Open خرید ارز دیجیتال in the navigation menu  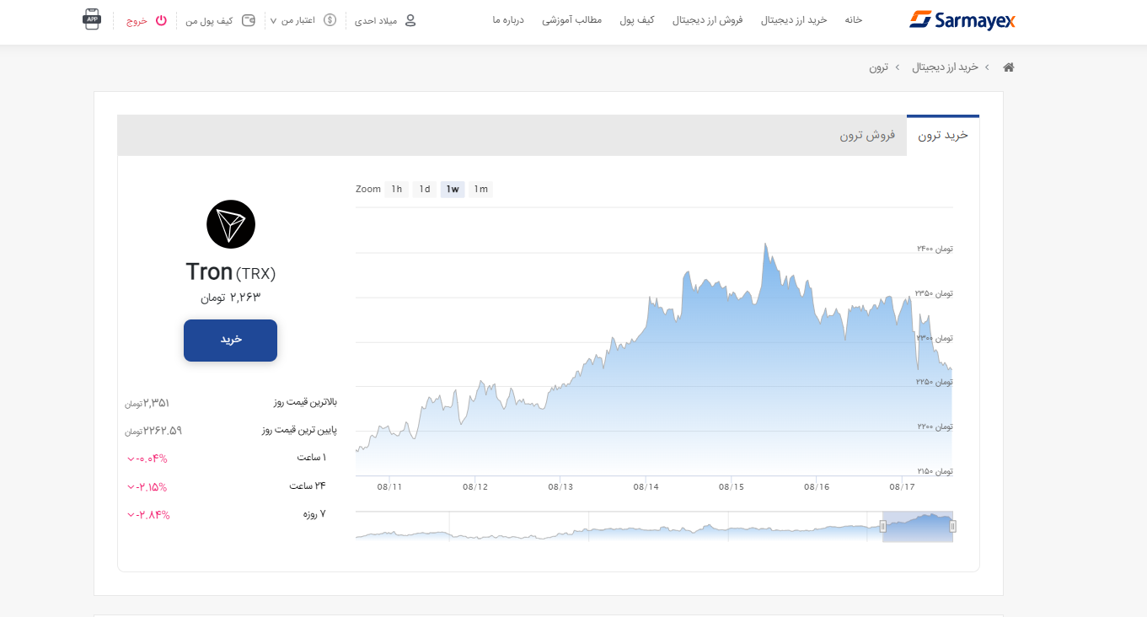point(795,19)
